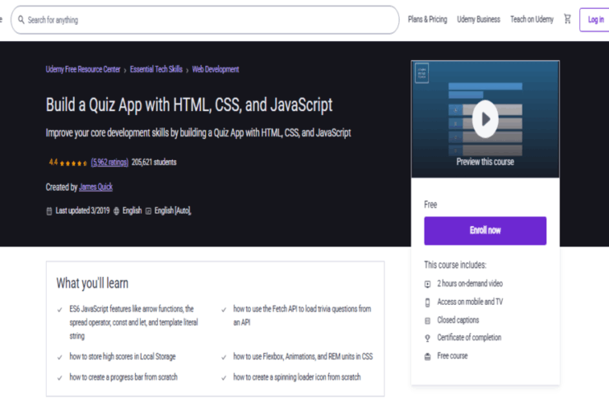Click the icon beside Free course

tap(428, 357)
